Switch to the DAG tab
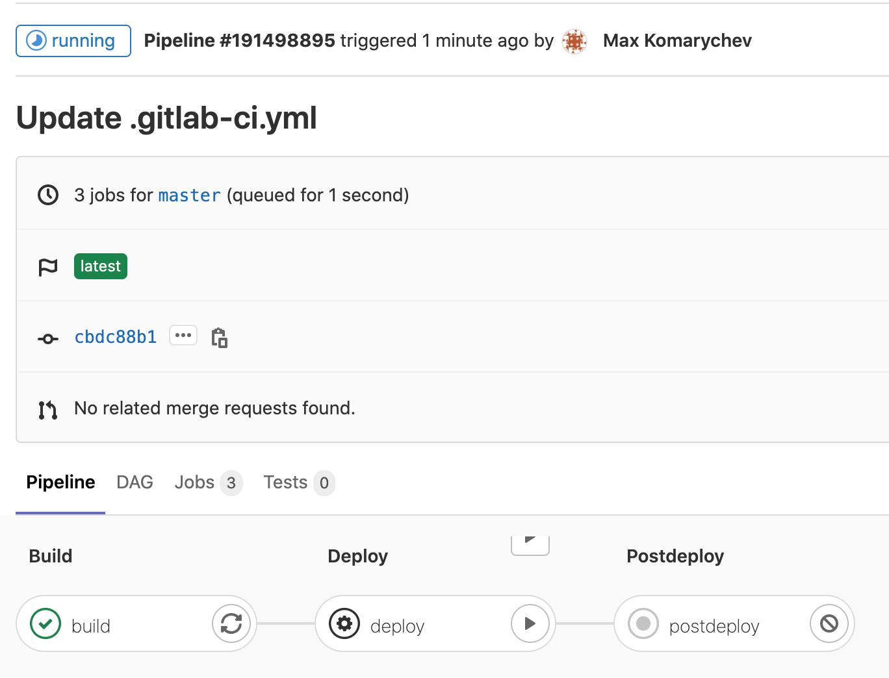This screenshot has height=678, width=889. click(x=135, y=483)
